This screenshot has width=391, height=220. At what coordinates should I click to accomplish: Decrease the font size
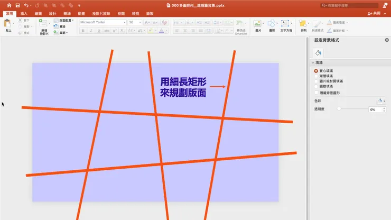pyautogui.click(x=155, y=22)
